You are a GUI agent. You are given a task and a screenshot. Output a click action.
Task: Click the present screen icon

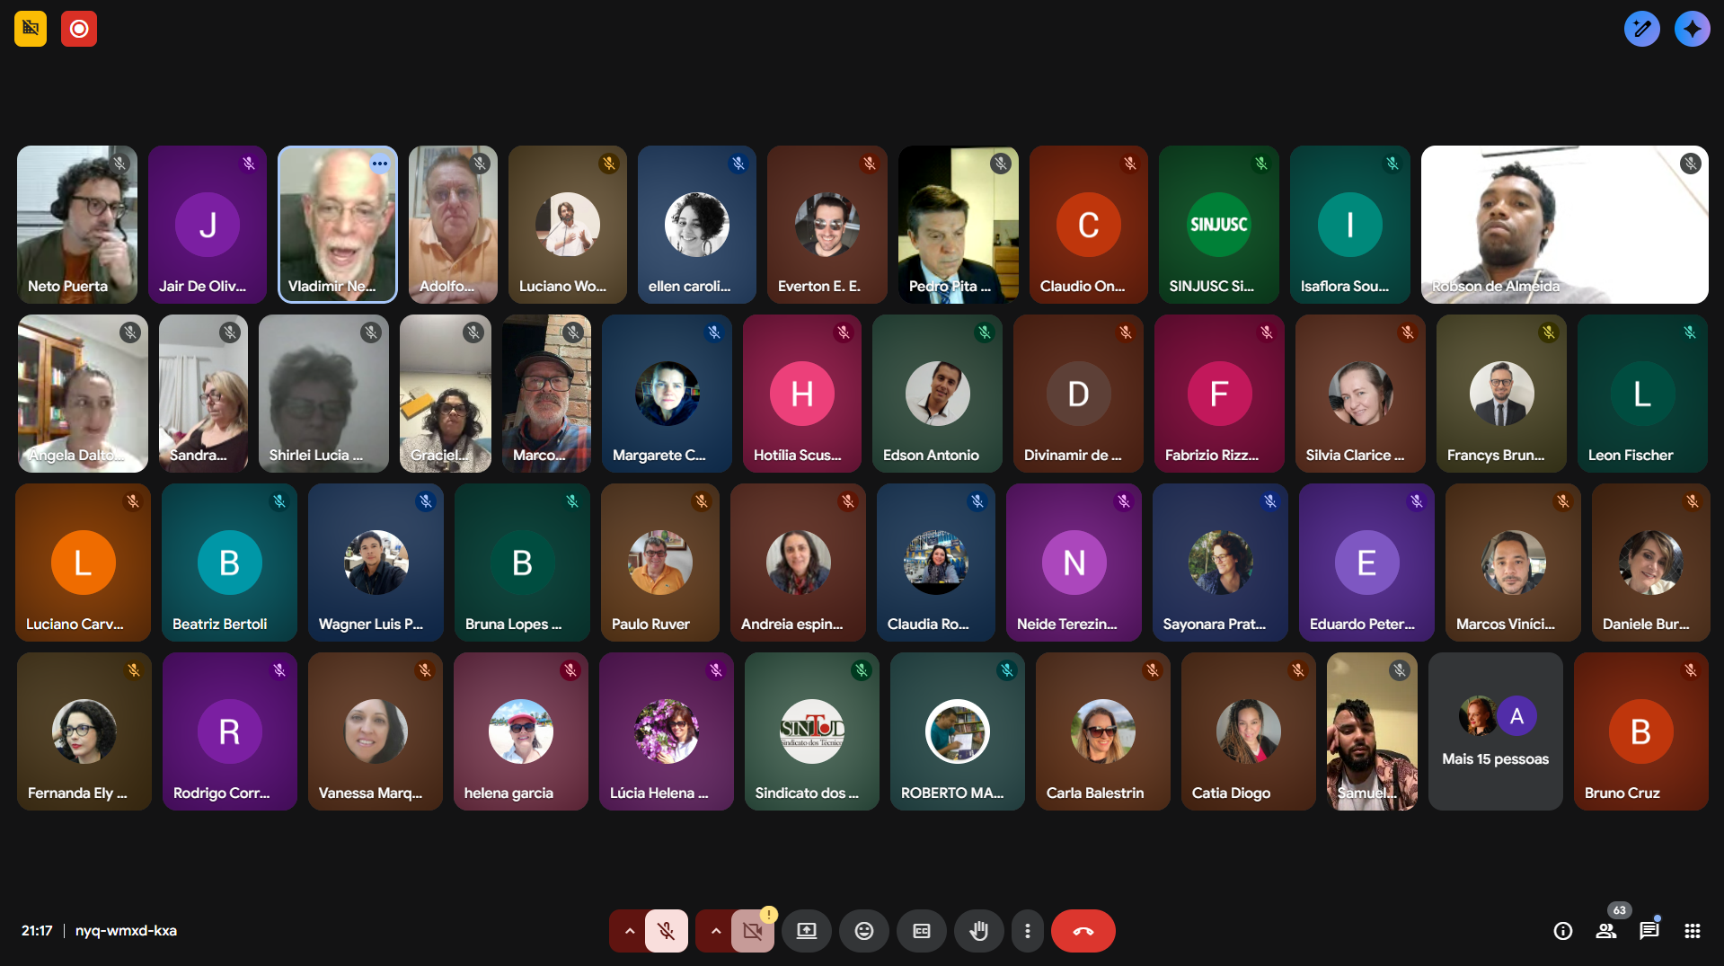(x=806, y=931)
